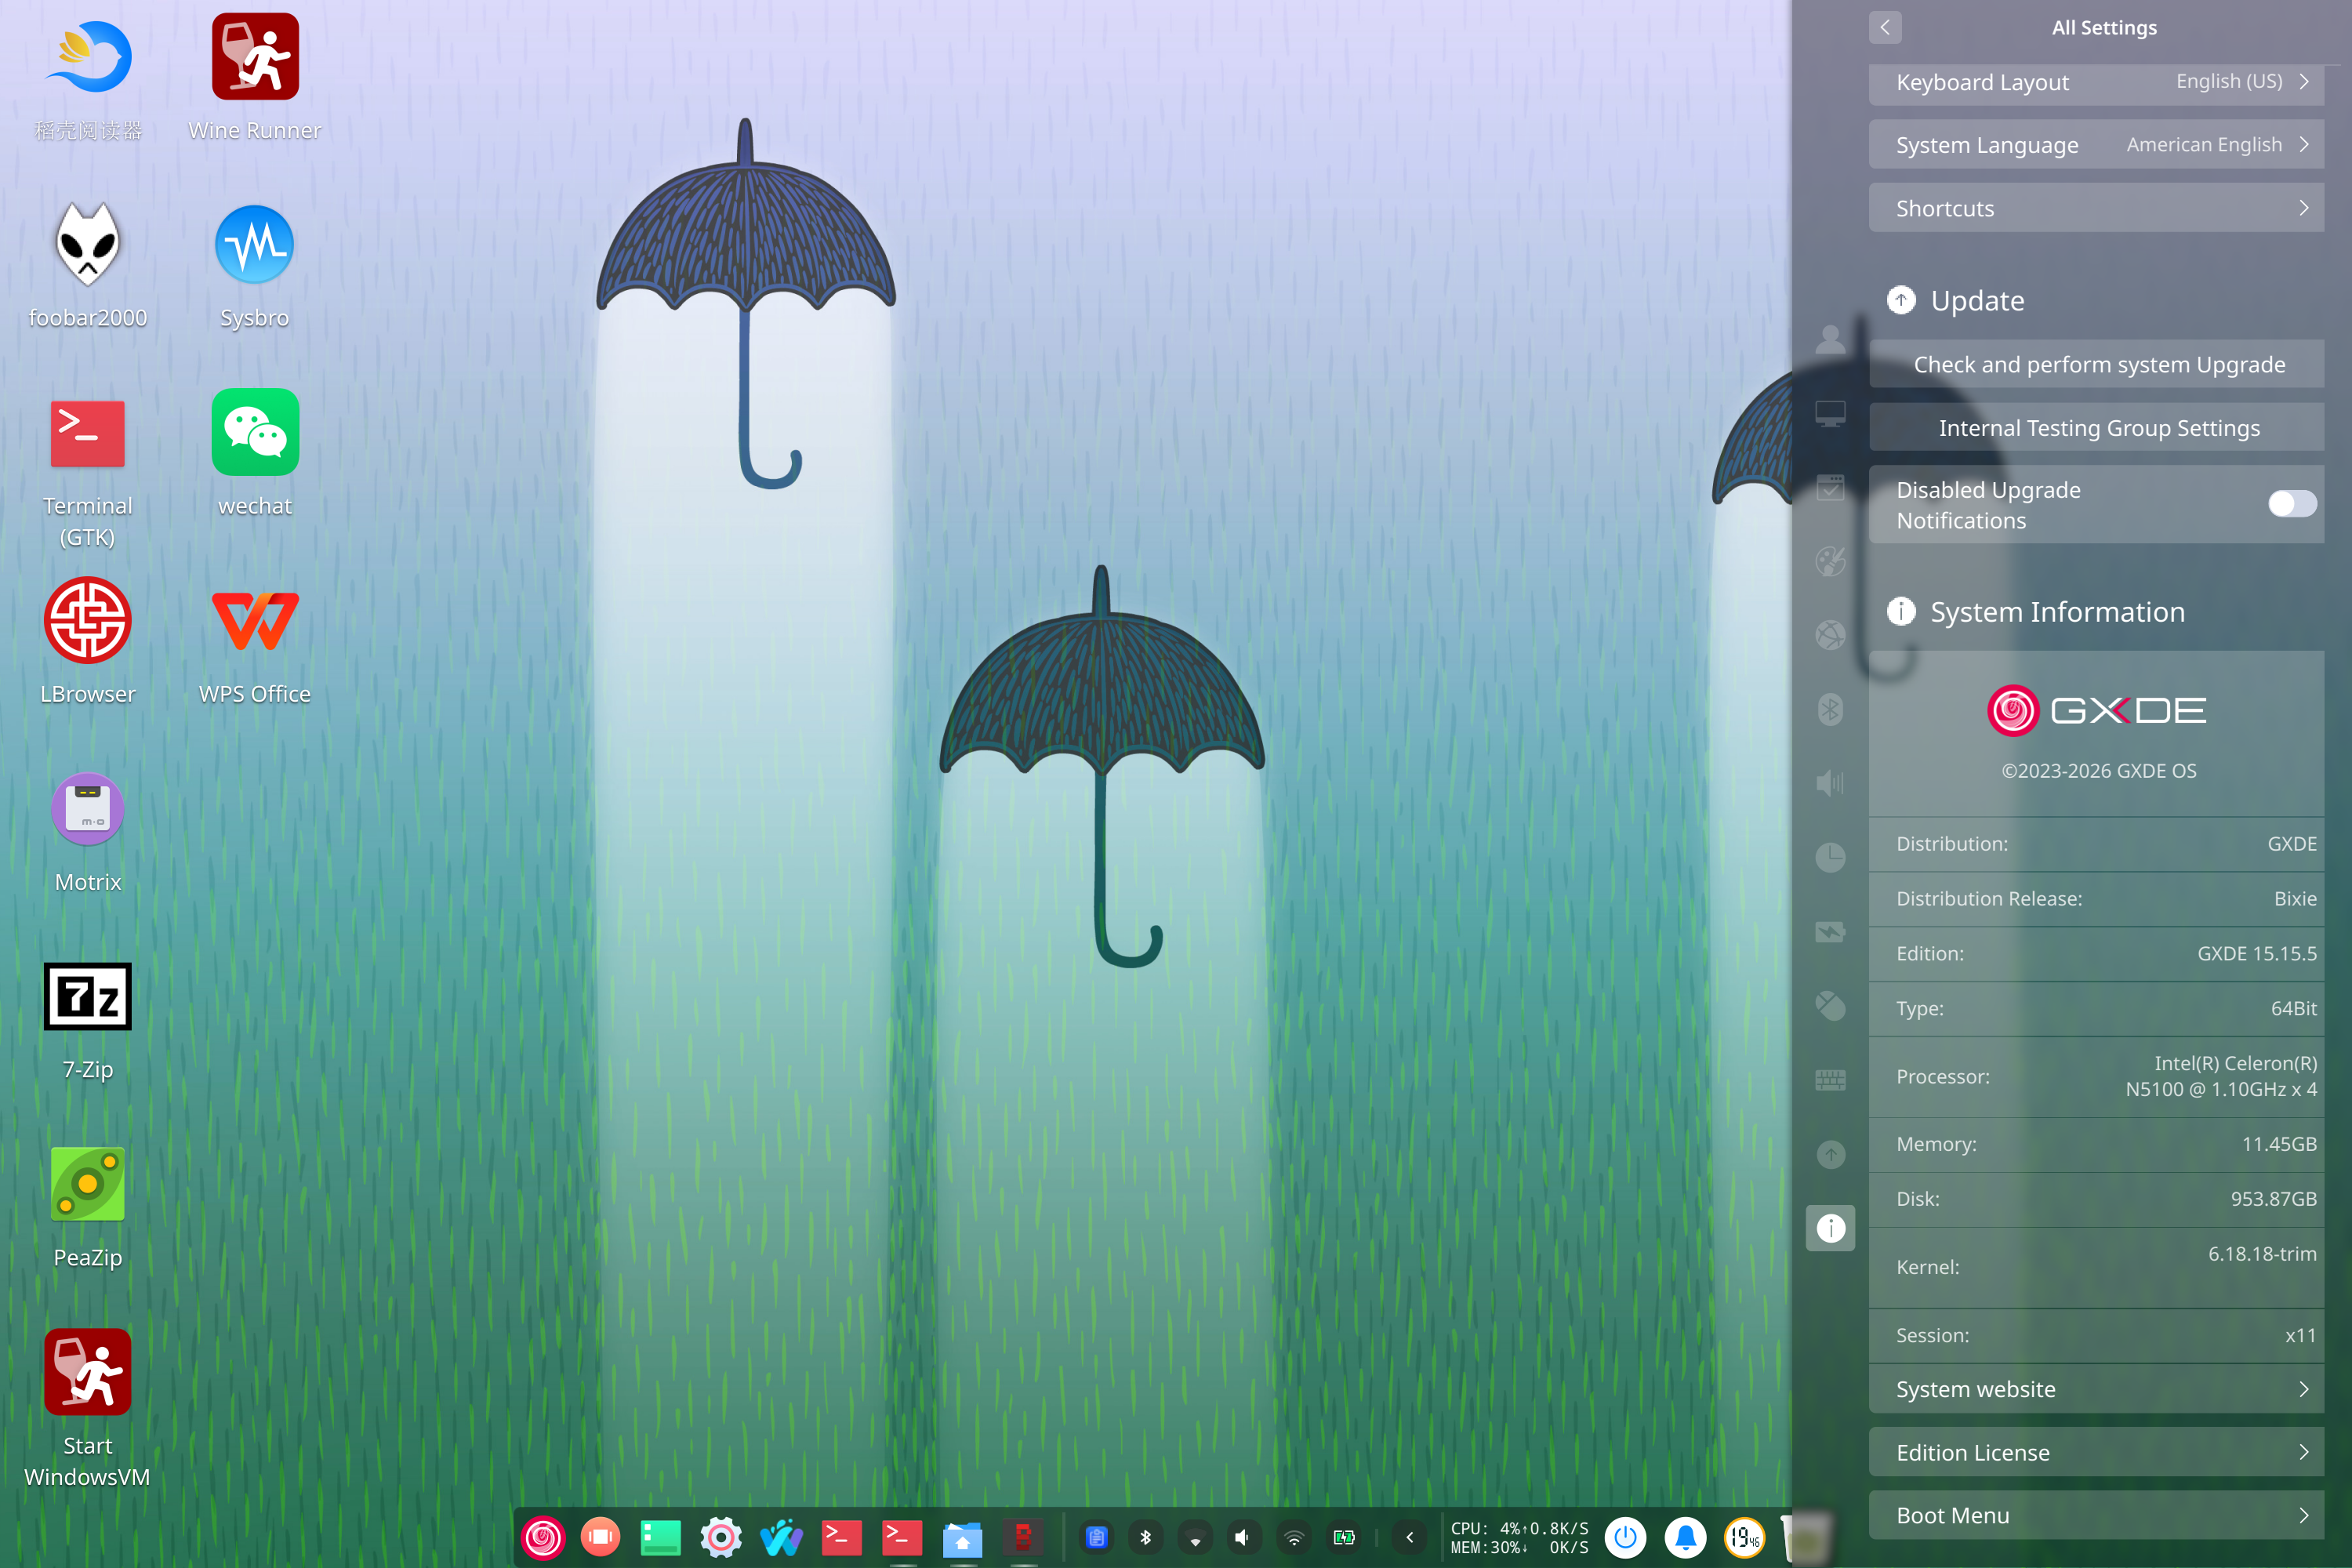Click the Kernel 6.18.18-trim value

click(x=2262, y=1253)
